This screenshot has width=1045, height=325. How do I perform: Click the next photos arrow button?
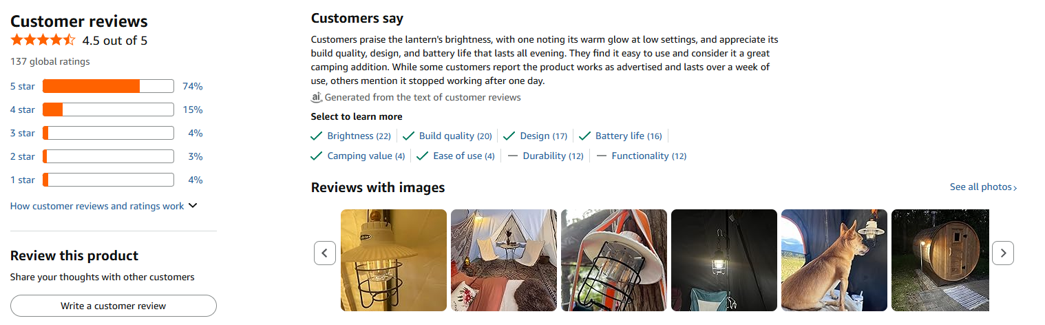pyautogui.click(x=1003, y=253)
